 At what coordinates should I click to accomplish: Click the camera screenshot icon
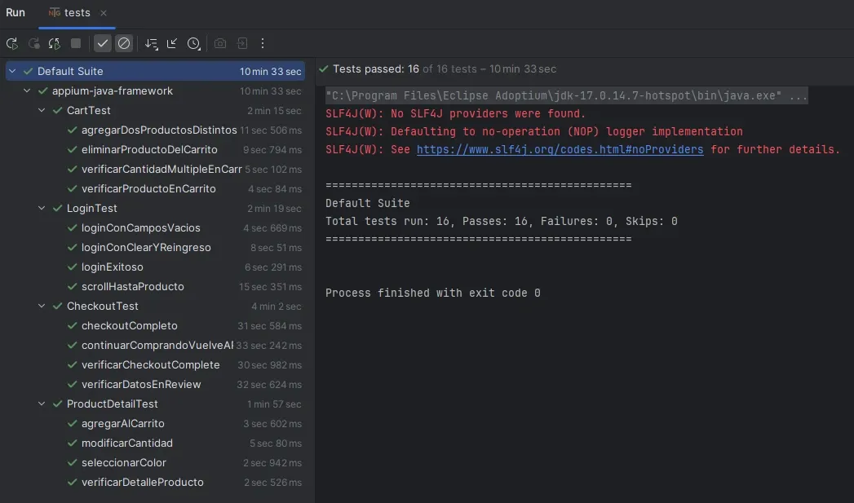pyautogui.click(x=220, y=43)
